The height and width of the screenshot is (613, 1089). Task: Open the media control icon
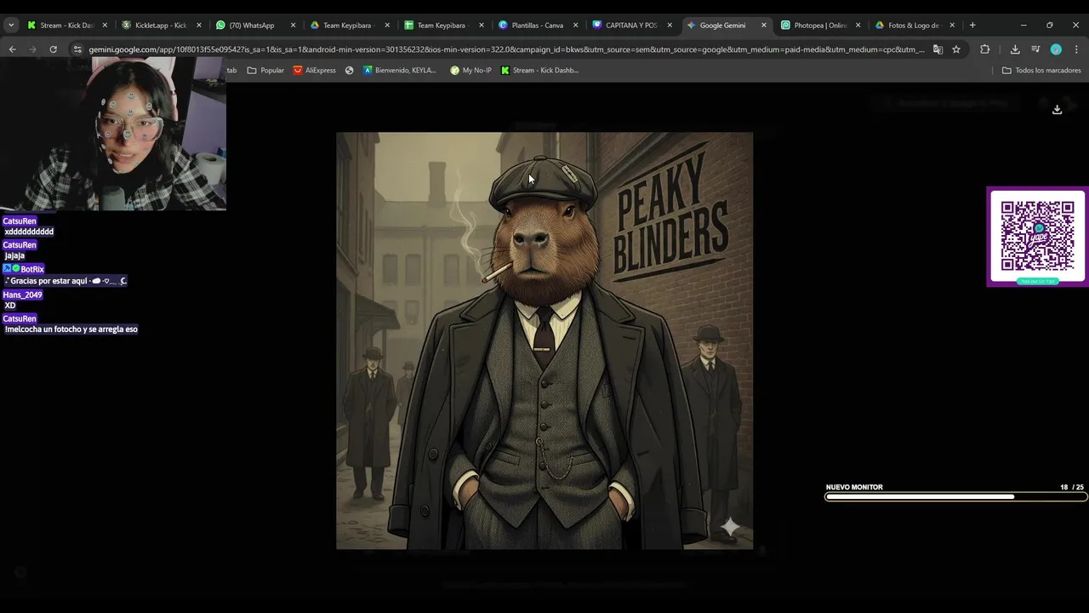[1035, 49]
